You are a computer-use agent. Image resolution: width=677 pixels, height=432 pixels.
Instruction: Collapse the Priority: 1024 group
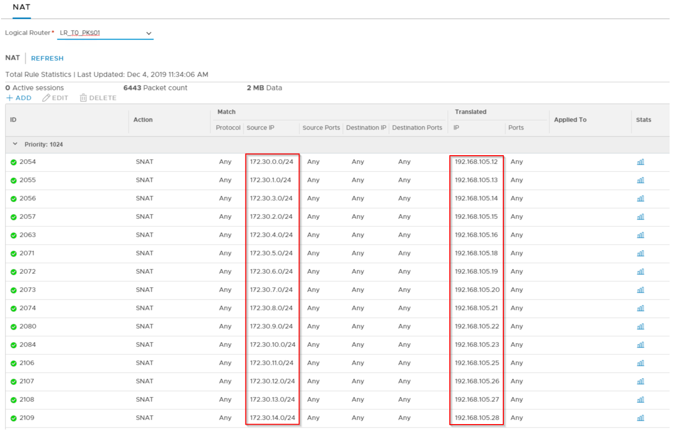(15, 145)
